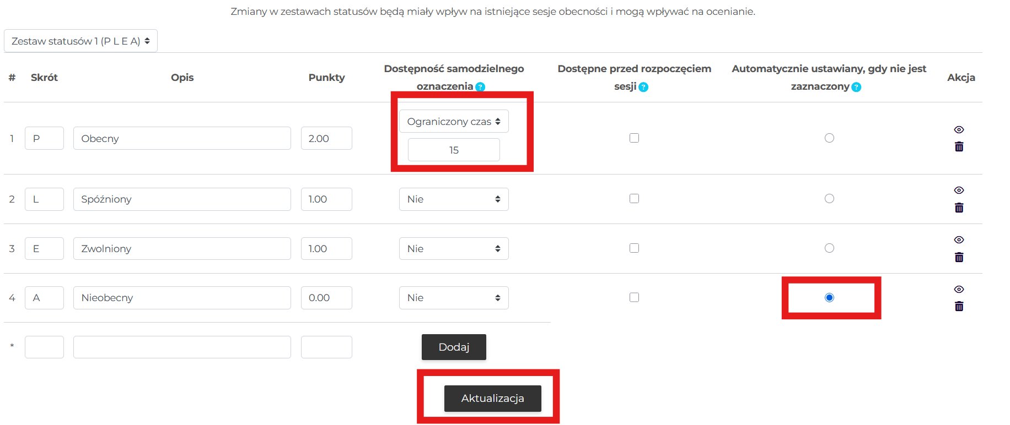Remove the Nieobecny status via trash icon
This screenshot has height=425, width=1010.
pos(959,307)
